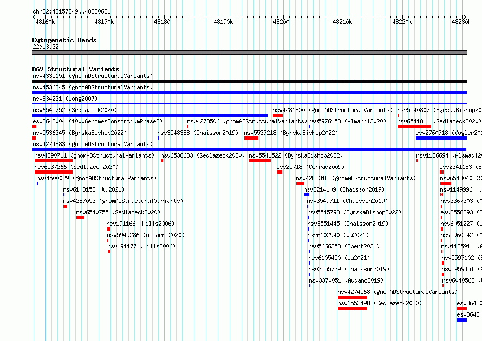Select red bar under nsv4290711
The image size is (482, 341).
point(54,161)
